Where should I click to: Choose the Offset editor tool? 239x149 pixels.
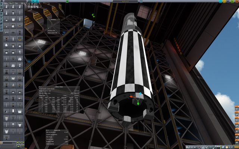(x=31, y=7)
